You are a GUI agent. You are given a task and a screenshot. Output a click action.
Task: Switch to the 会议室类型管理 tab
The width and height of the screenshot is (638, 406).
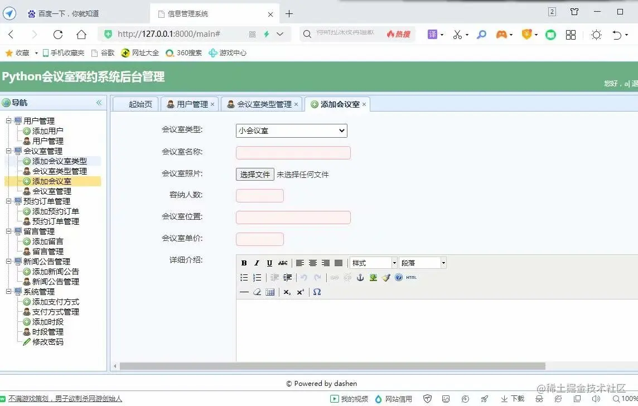click(262, 104)
